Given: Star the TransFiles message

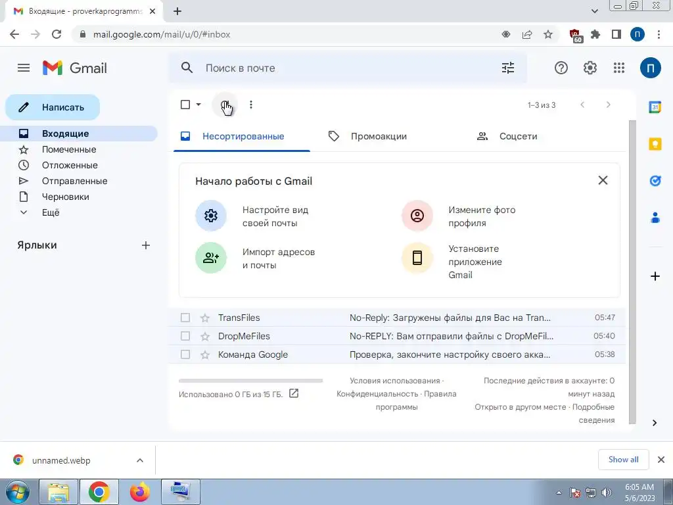Looking at the screenshot, I should tap(205, 318).
